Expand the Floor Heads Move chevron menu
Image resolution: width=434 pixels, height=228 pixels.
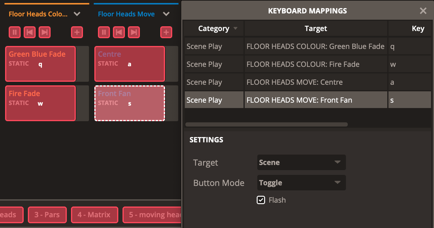166,14
